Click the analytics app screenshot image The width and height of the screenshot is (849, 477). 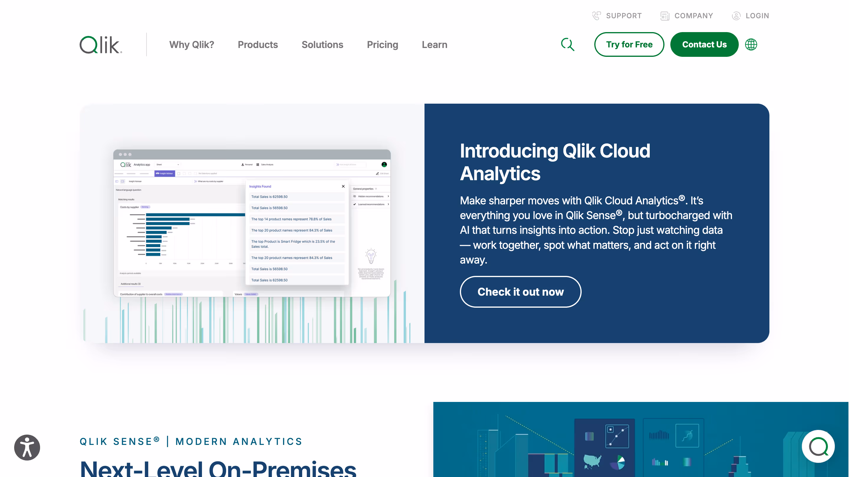coord(252,223)
